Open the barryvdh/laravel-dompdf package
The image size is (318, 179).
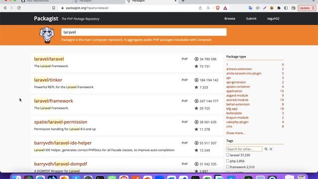61,164
